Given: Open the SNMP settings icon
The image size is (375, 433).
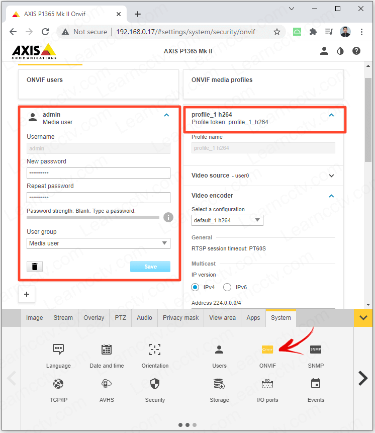Looking at the screenshot, I should (316, 350).
